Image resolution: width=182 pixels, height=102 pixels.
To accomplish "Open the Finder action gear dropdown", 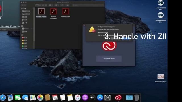I will 57,5.
